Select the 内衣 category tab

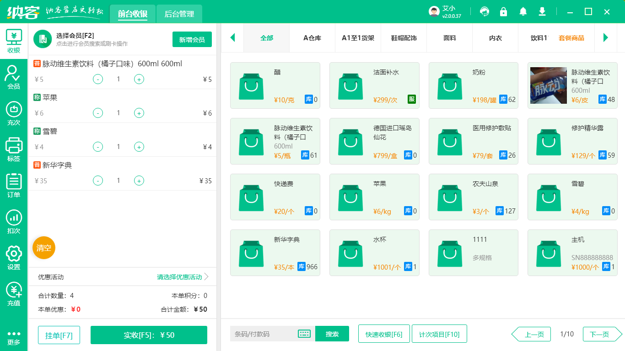496,38
